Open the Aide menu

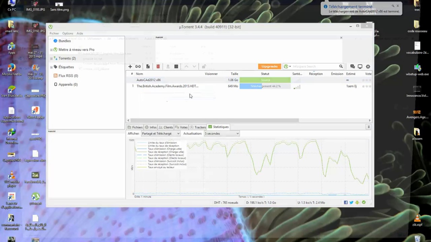coord(80,33)
